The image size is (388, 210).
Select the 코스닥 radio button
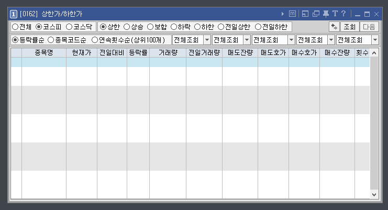(79, 27)
